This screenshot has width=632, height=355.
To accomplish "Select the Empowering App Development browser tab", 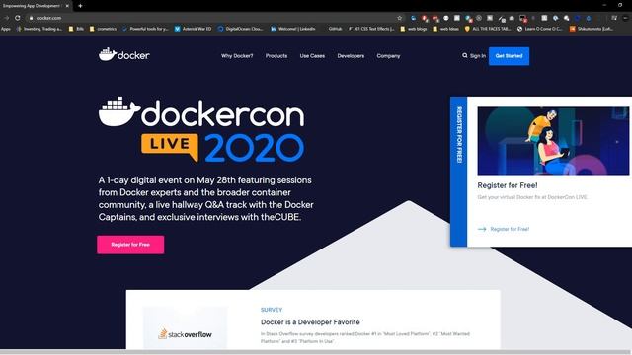I will [x=36, y=6].
